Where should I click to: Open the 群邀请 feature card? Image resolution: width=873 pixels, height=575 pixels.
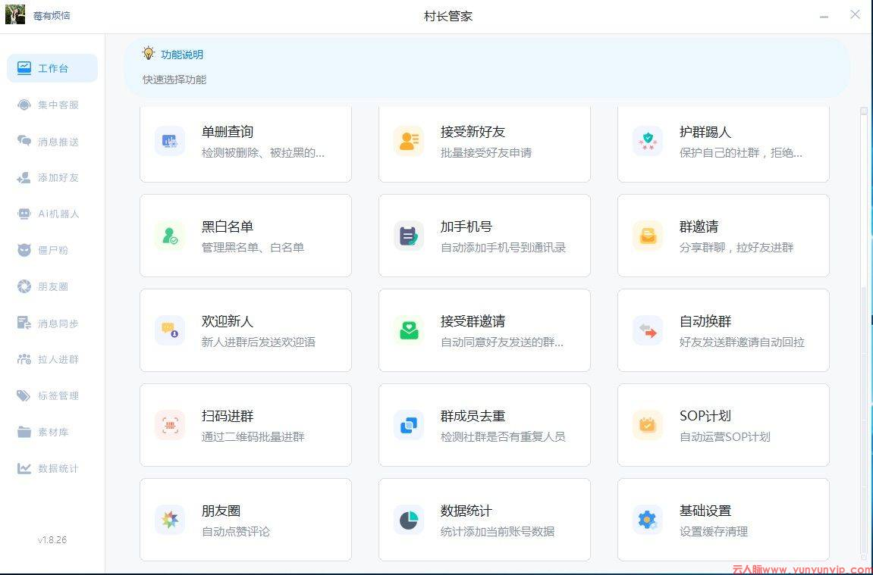pos(723,236)
